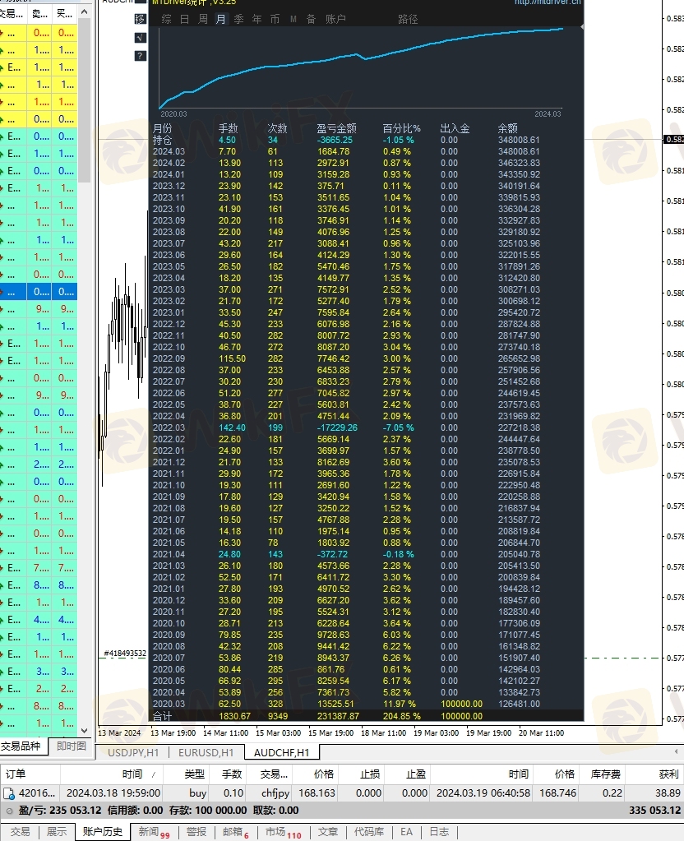Switch statistics to 日 daily view
This screenshot has width=684, height=841.
[x=184, y=19]
